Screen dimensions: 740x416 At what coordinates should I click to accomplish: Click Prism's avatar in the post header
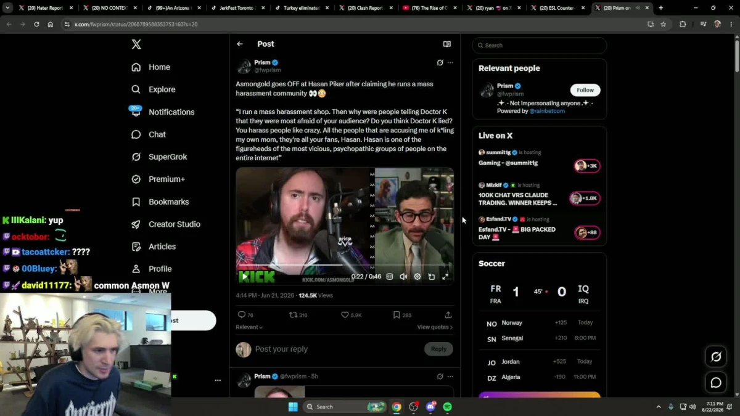(244, 67)
